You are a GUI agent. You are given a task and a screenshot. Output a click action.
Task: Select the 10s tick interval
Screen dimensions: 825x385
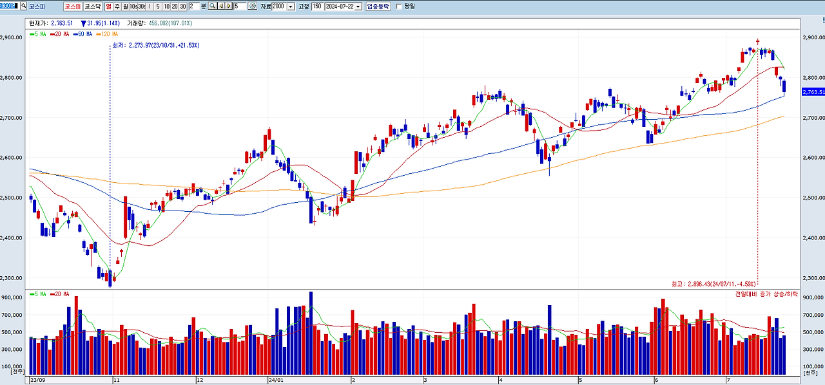point(133,6)
